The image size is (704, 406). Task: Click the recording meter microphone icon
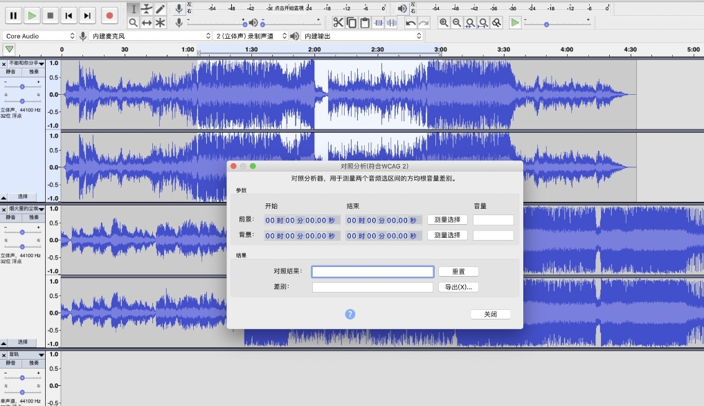coord(179,8)
